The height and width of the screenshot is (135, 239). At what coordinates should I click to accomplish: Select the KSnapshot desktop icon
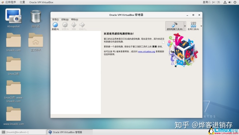click(x=13, y=18)
